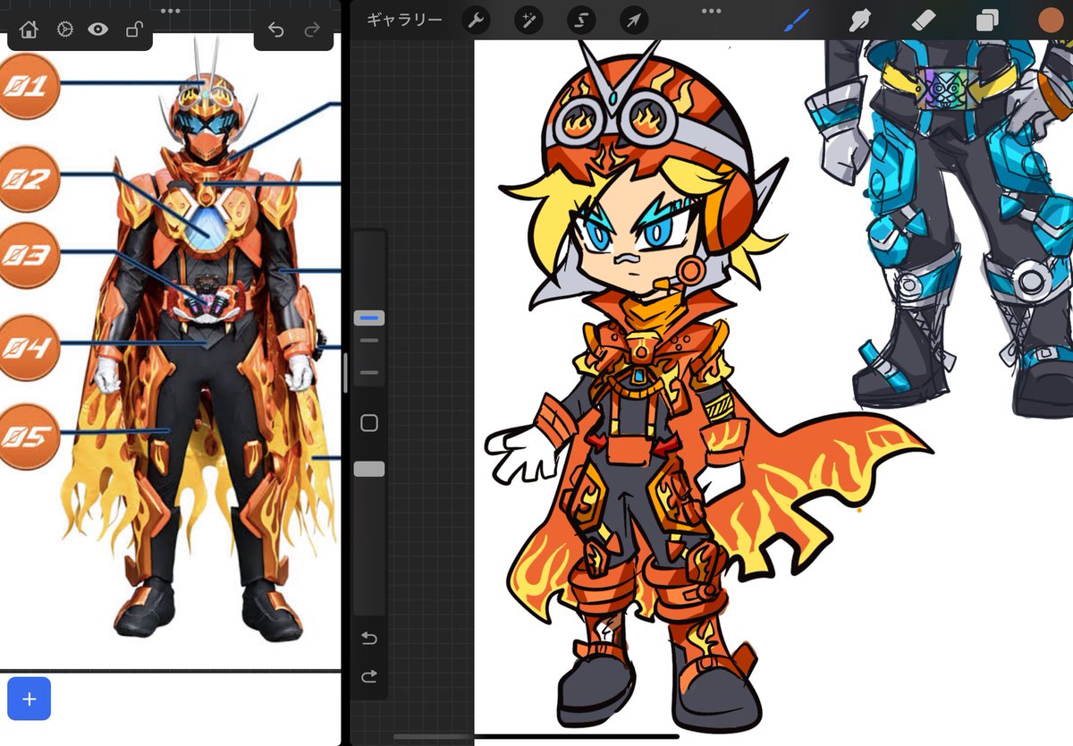Tap the home icon in the reference app
The image size is (1073, 746).
[29, 30]
